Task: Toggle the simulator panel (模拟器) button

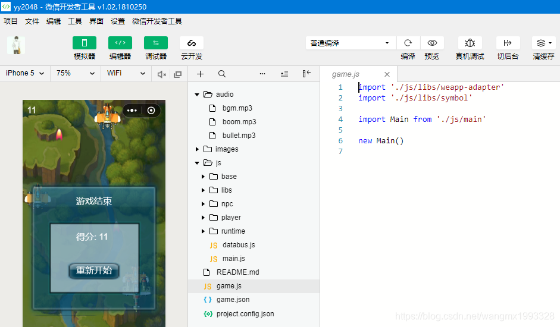Action: (85, 43)
